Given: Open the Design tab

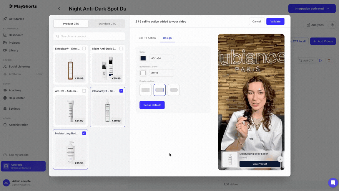Looking at the screenshot, I should click(x=167, y=38).
